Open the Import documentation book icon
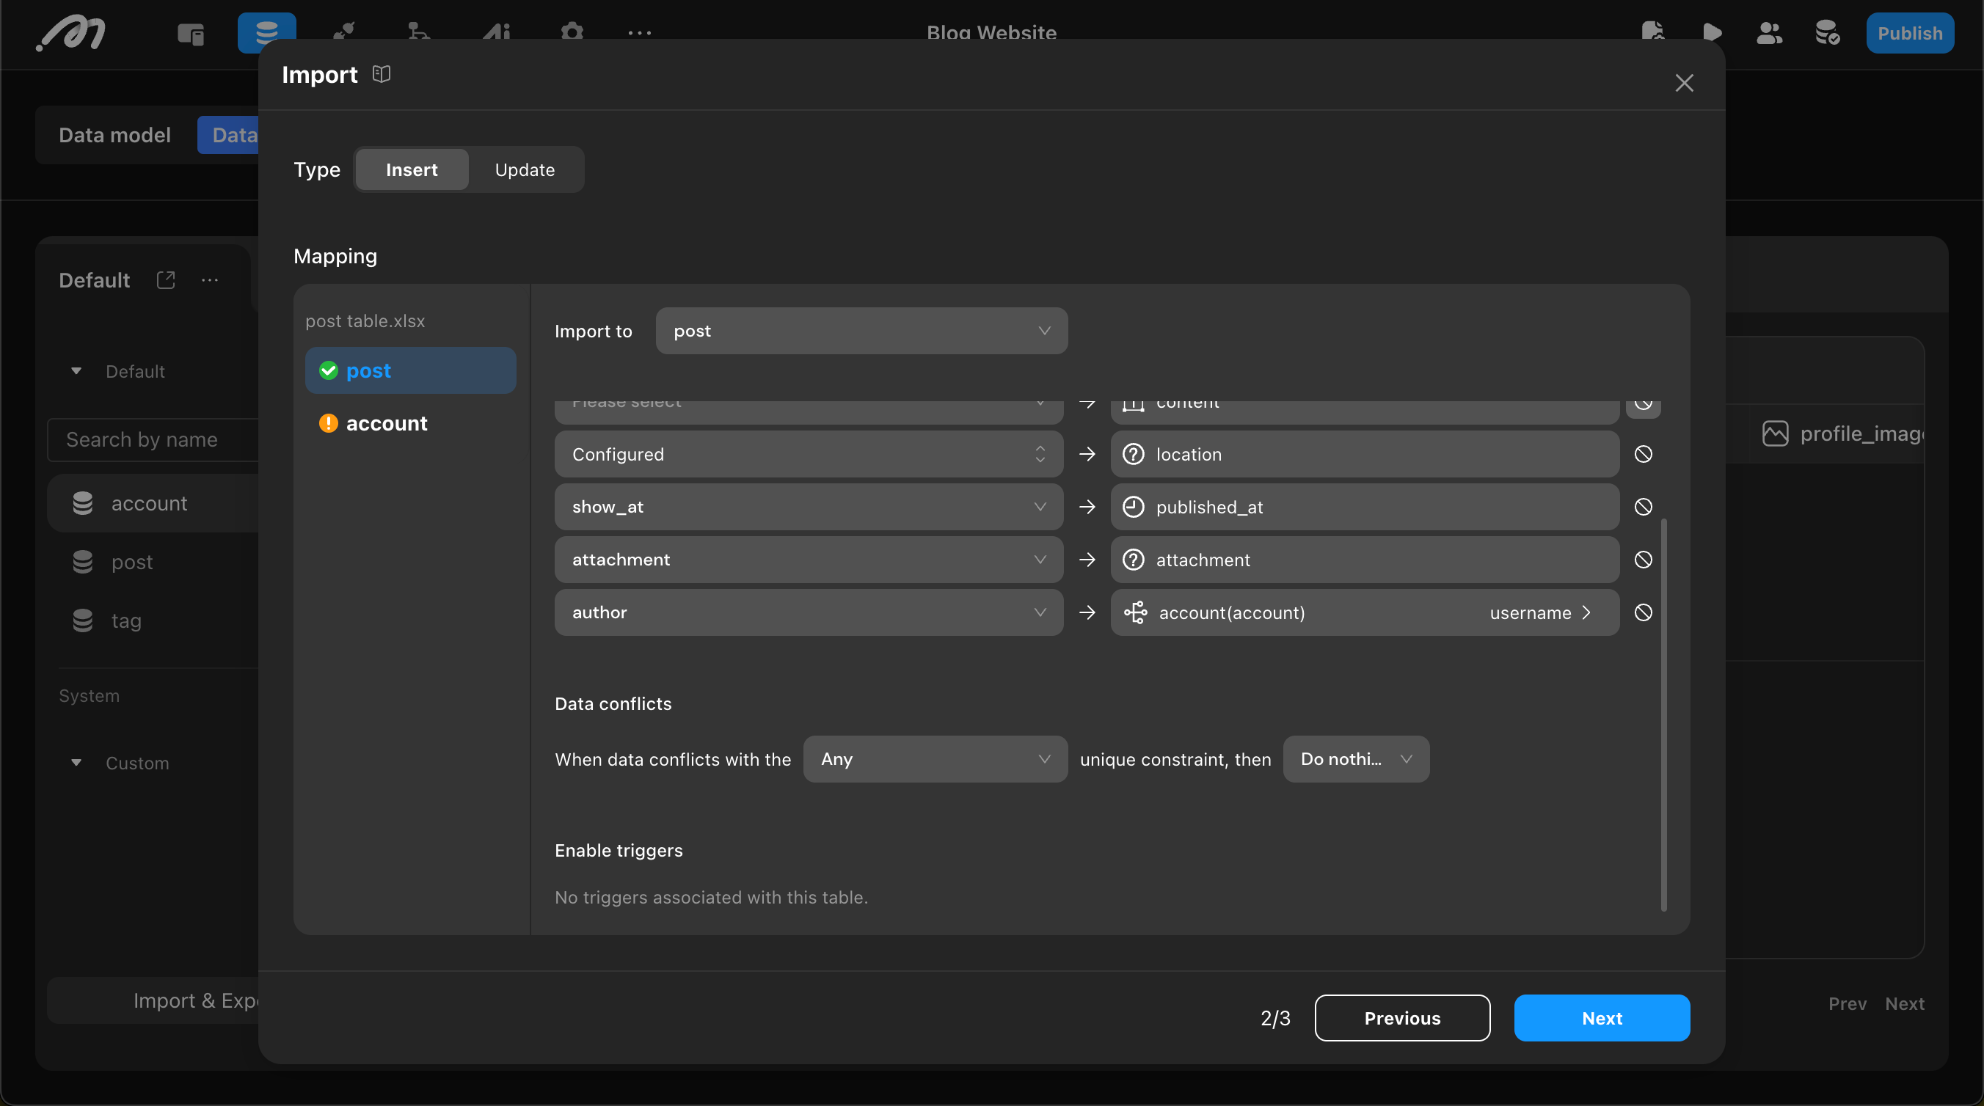 [x=382, y=74]
